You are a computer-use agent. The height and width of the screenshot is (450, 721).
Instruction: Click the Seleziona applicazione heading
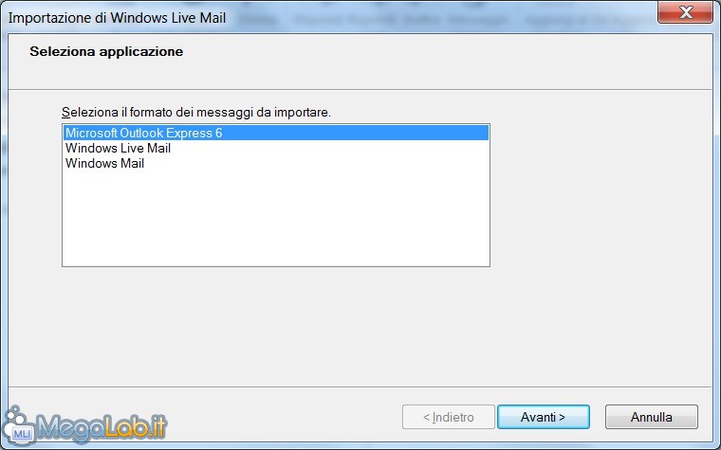[106, 51]
